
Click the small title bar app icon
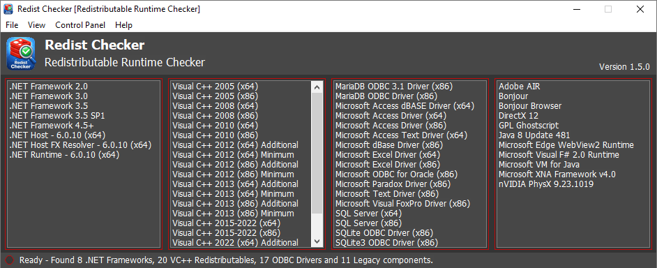(8, 9)
